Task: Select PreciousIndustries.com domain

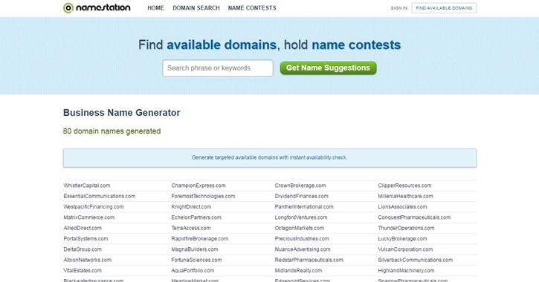Action: [302, 239]
